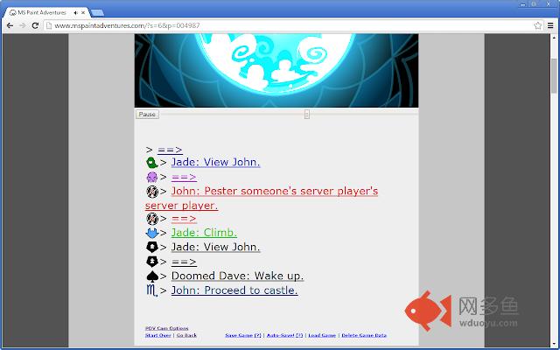Click the Auto-Save! link

(x=284, y=335)
